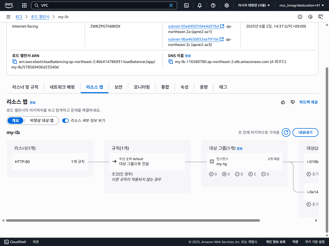Open the 정보 link next to 리소스 맵 heading
Screen dimensions: 329x246
[32, 102]
